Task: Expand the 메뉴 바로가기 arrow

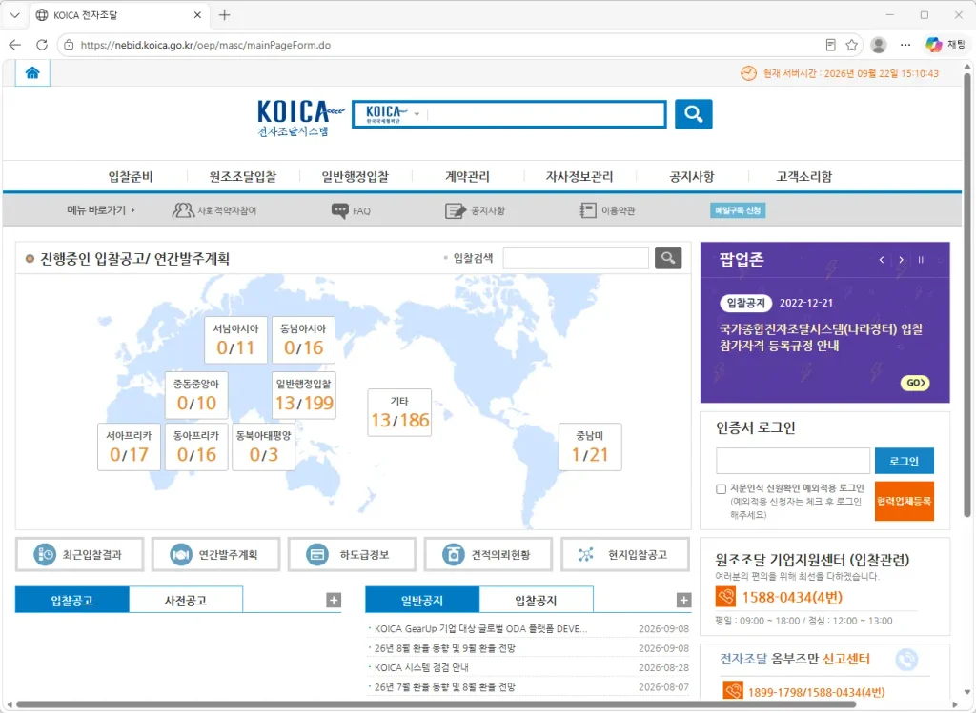Action: 133,210
